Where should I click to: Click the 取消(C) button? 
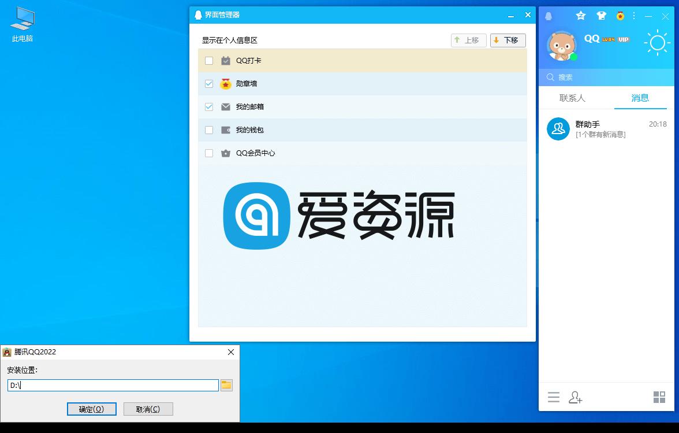click(x=148, y=409)
